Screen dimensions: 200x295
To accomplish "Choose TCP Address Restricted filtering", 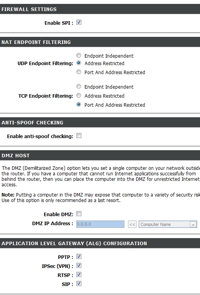I will pos(79,96).
